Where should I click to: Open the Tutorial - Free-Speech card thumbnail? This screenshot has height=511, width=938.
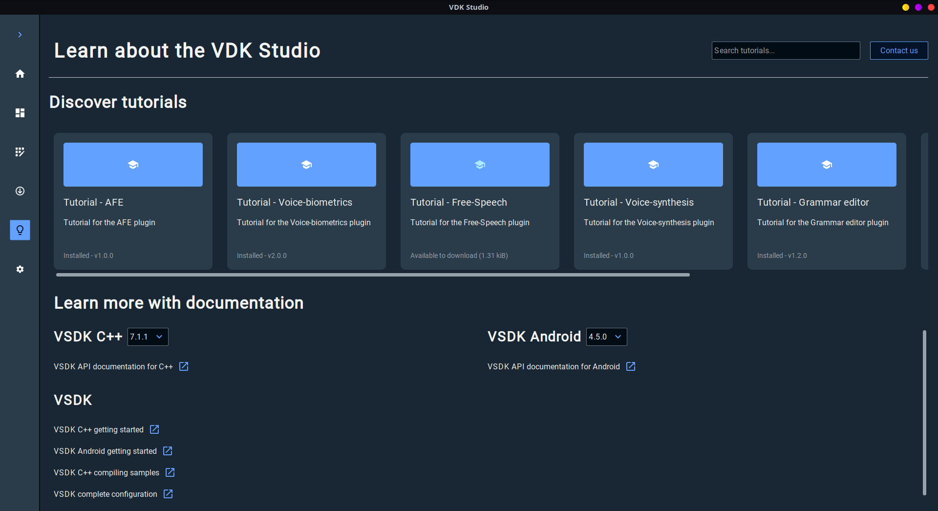click(480, 165)
